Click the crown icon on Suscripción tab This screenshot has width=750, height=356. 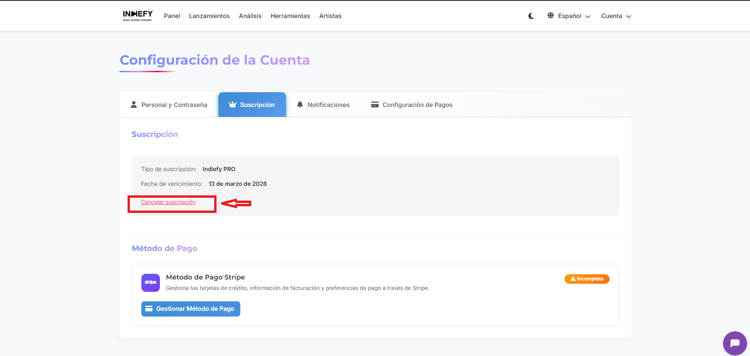point(232,105)
